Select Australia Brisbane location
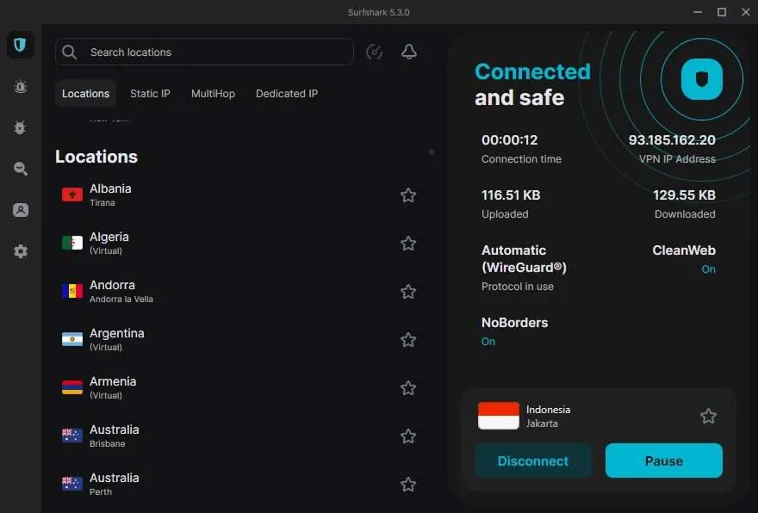The image size is (758, 513). tap(239, 436)
